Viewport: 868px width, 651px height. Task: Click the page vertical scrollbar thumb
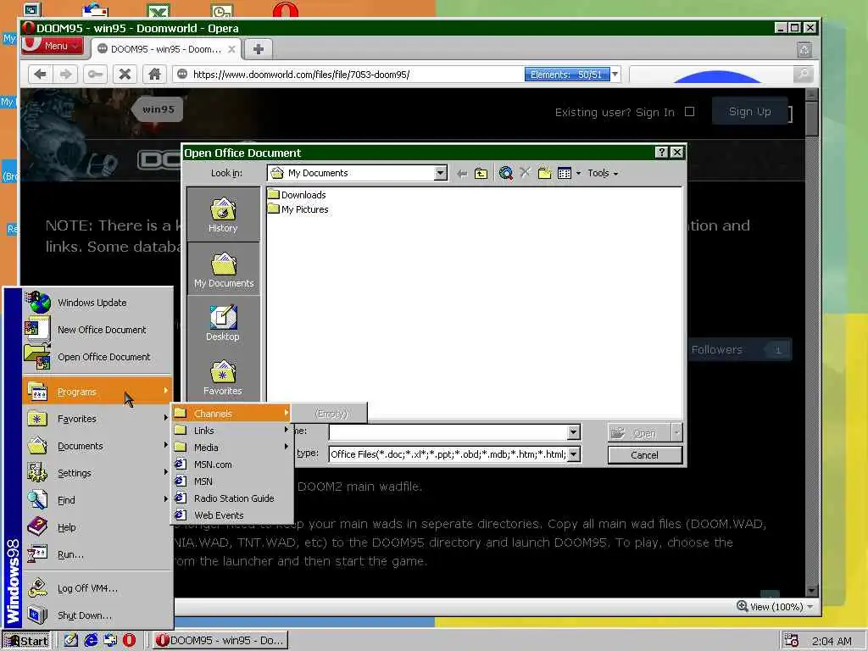[x=811, y=117]
